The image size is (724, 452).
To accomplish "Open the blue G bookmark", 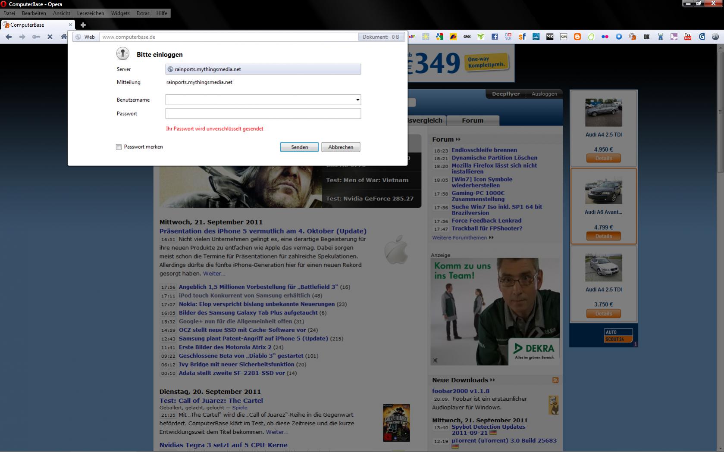I will point(702,37).
